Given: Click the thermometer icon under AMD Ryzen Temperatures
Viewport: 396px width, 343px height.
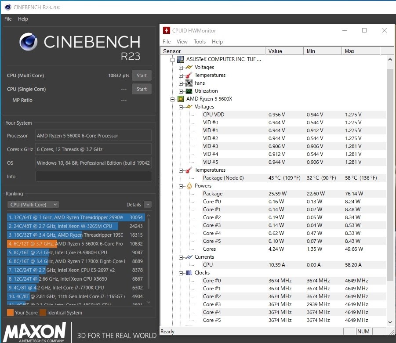Looking at the screenshot, I should pyautogui.click(x=189, y=170).
